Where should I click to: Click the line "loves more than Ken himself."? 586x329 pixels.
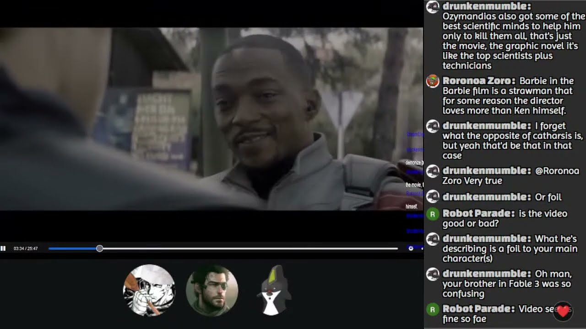click(x=505, y=111)
